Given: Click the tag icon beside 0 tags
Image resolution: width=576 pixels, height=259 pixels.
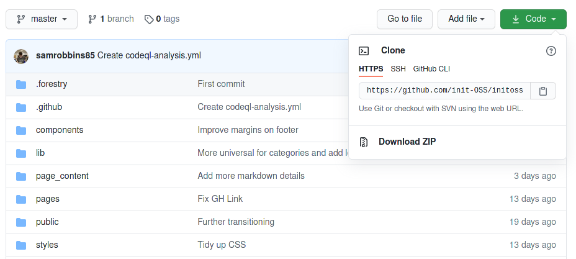Looking at the screenshot, I should tap(149, 19).
